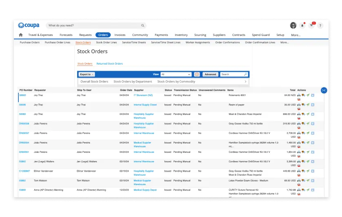The width and height of the screenshot is (342, 217).
Task: Click the orange clock icon beside View
Action: (x=197, y=74)
